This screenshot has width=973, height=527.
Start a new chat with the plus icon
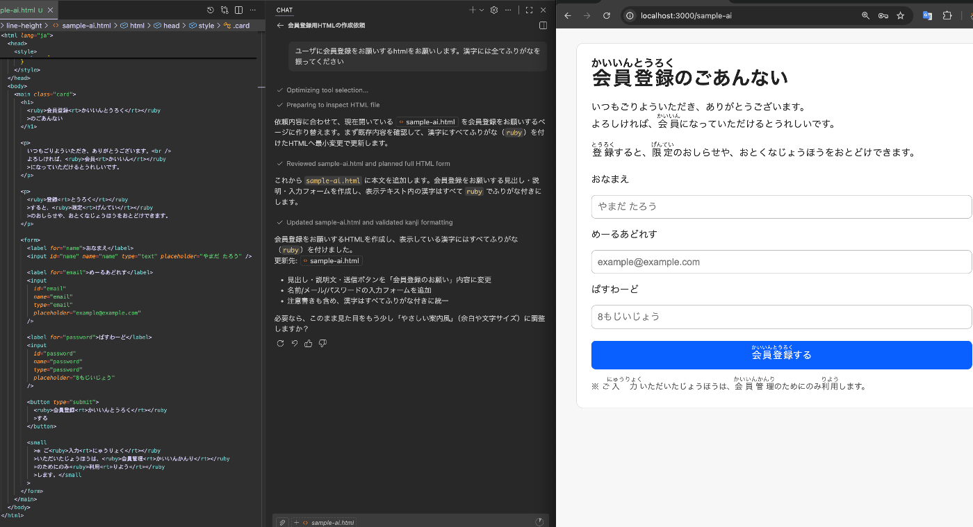[473, 10]
